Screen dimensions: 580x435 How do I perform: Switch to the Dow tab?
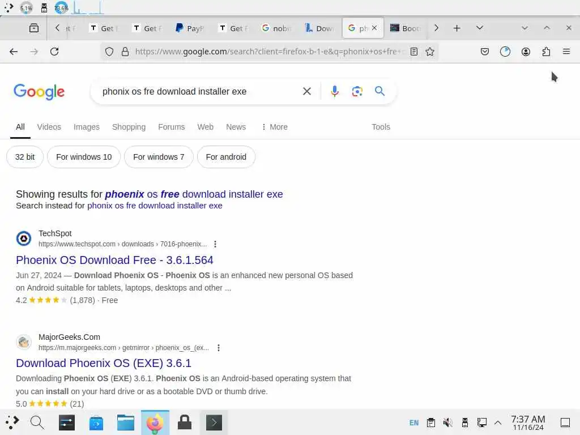click(x=319, y=28)
